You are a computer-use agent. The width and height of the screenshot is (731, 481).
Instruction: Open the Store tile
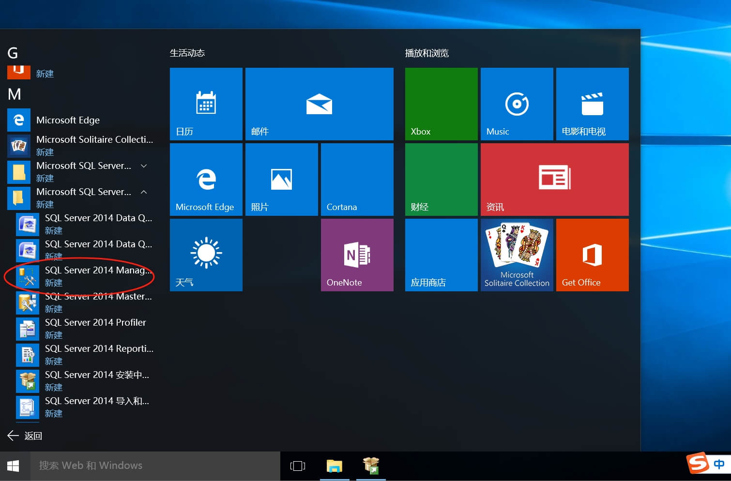(441, 255)
